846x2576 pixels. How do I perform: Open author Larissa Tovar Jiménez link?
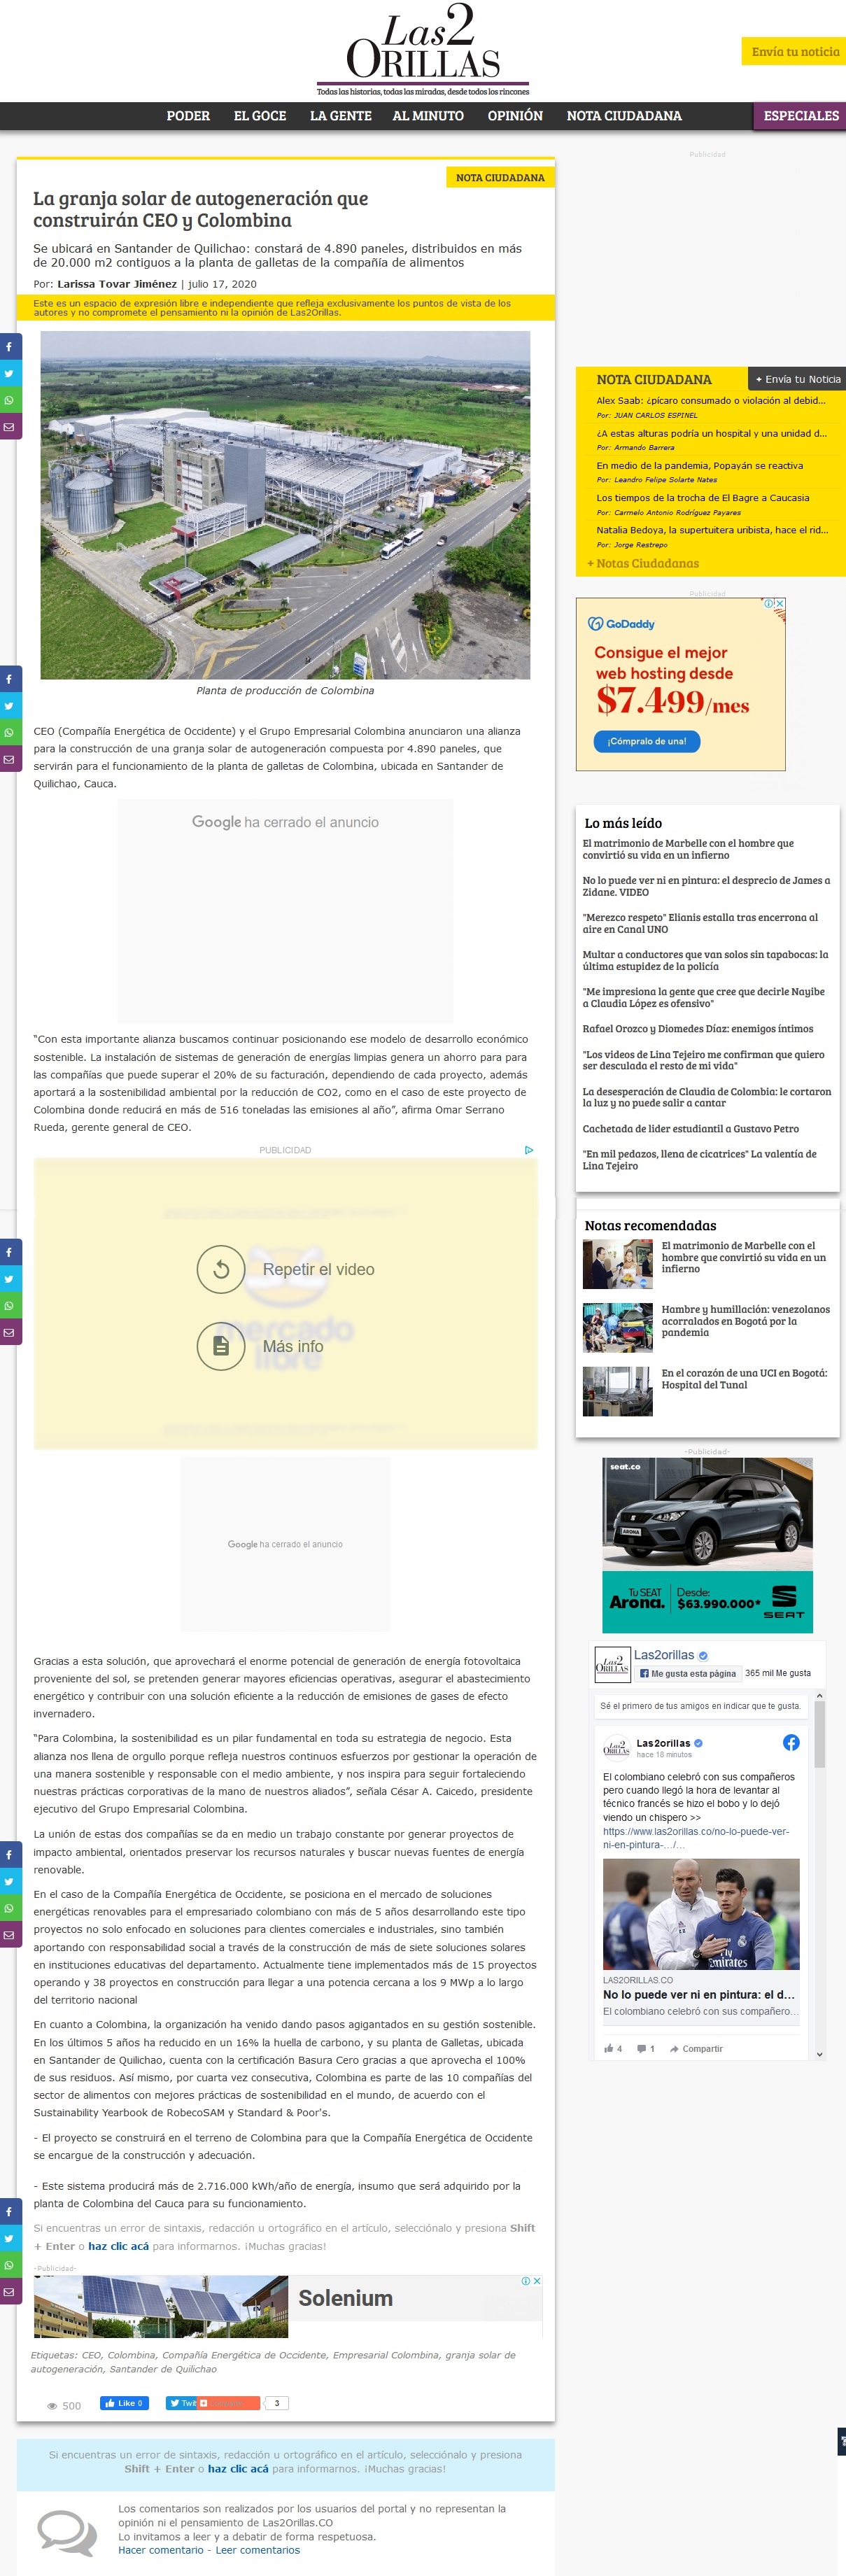click(x=117, y=284)
